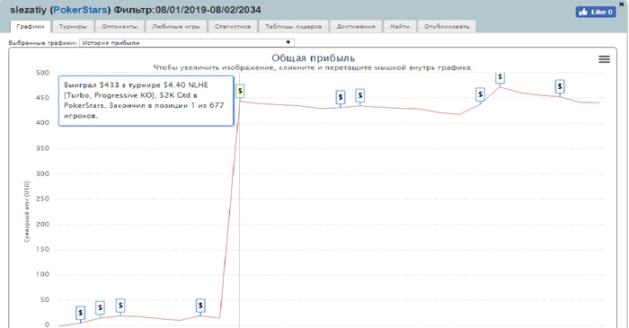
Task: Click the highlighted yellow $433 win marker
Action: pyautogui.click(x=240, y=91)
